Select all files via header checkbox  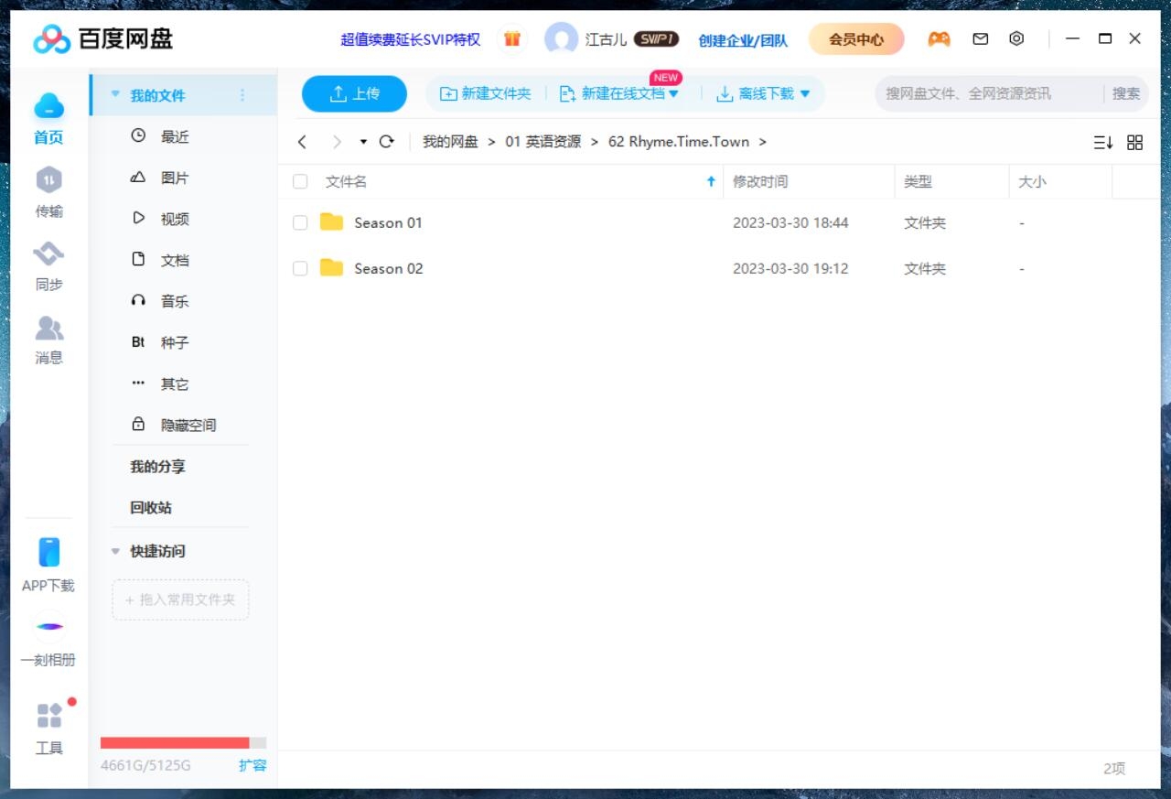299,181
